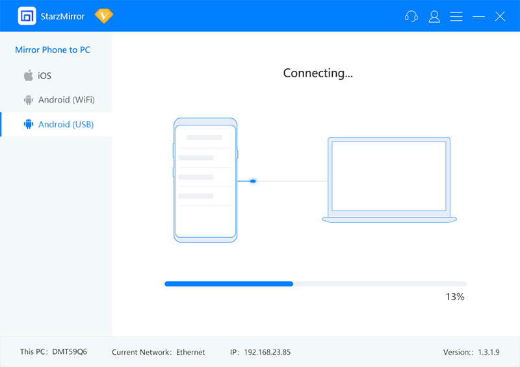Click the Version 1.3.1.9 label
Screen dimensions: 520x367
coord(471,352)
